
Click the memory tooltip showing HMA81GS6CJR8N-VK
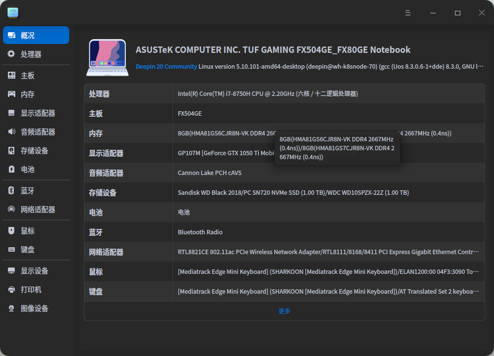(x=337, y=148)
